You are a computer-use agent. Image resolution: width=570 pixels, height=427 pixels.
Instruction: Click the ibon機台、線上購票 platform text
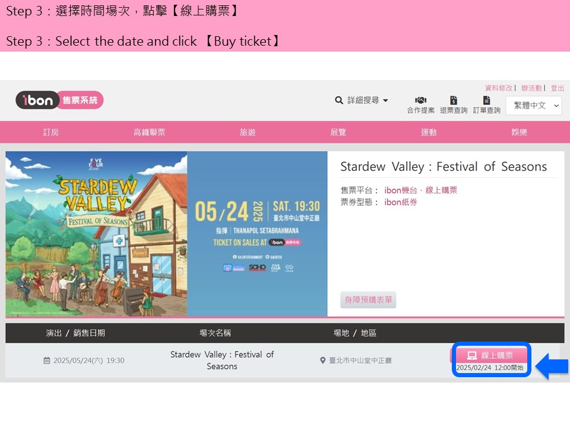click(420, 190)
